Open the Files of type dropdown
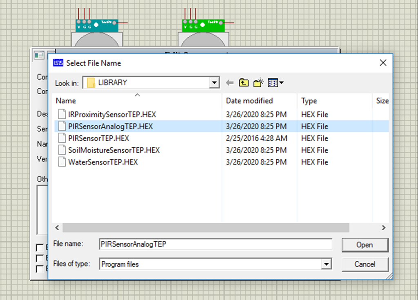 coord(326,264)
